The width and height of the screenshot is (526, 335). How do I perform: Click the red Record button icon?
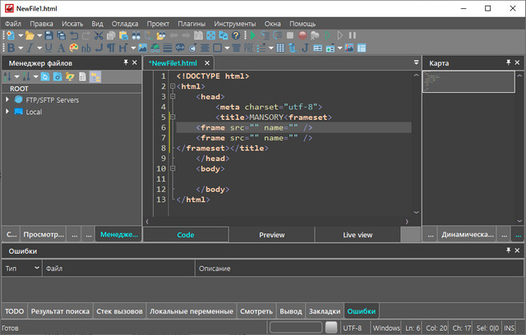[x=302, y=36]
